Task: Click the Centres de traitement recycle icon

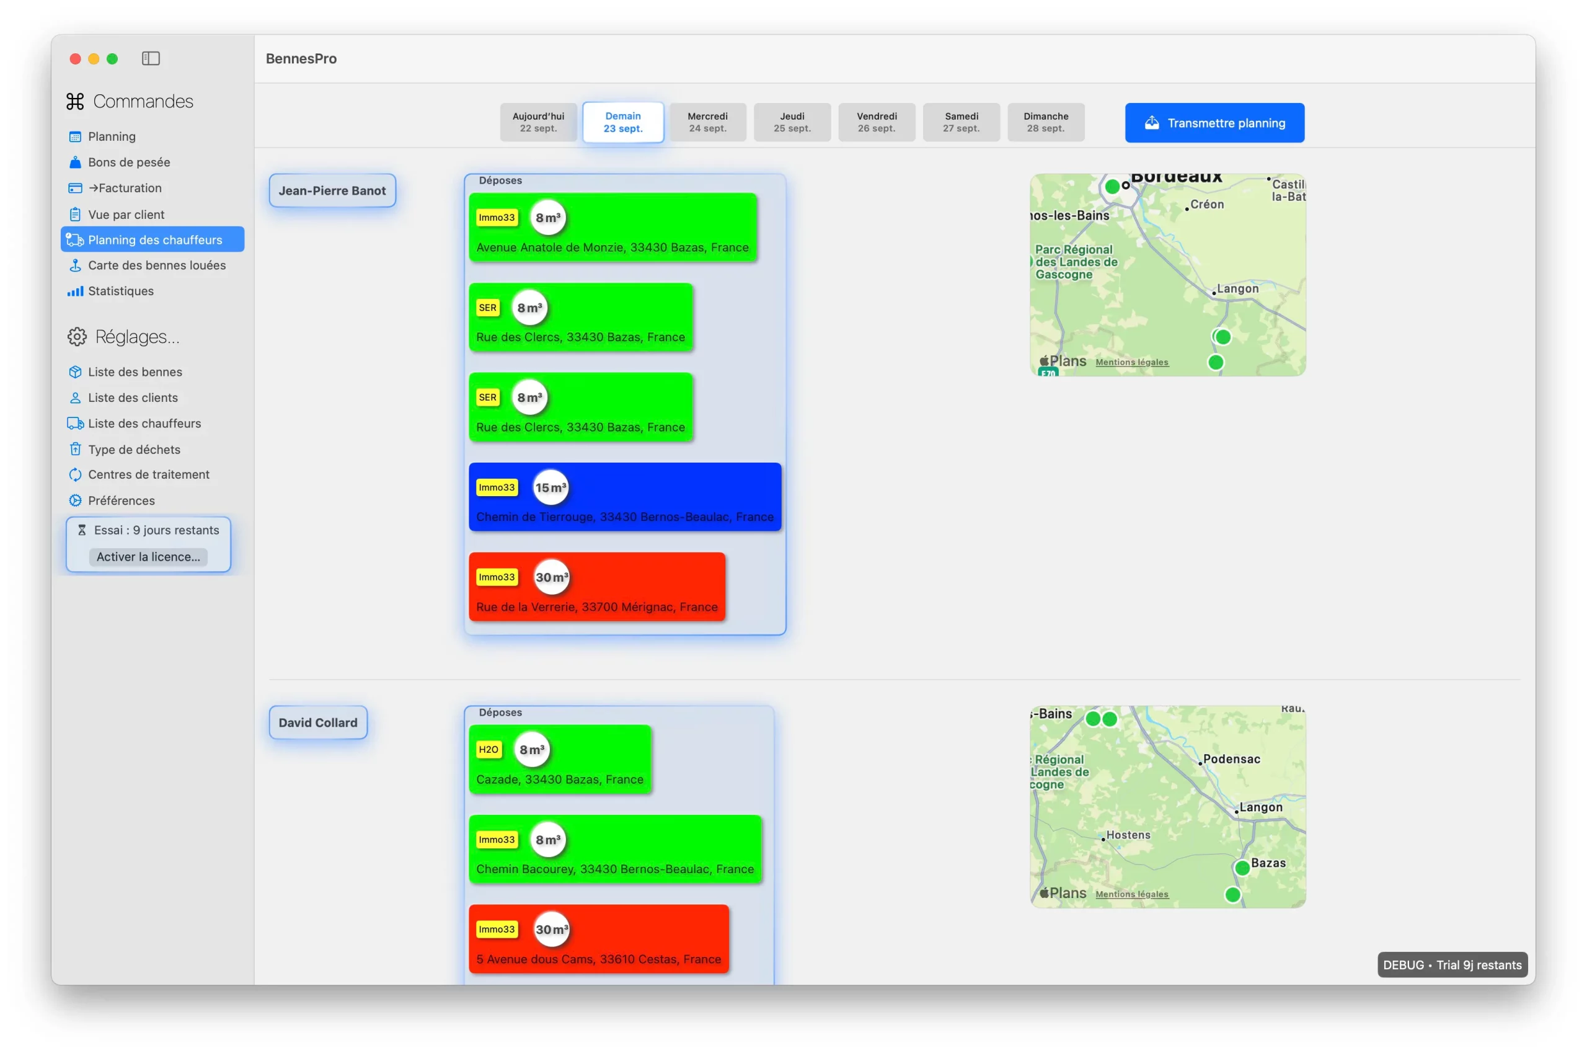Action: [x=75, y=475]
